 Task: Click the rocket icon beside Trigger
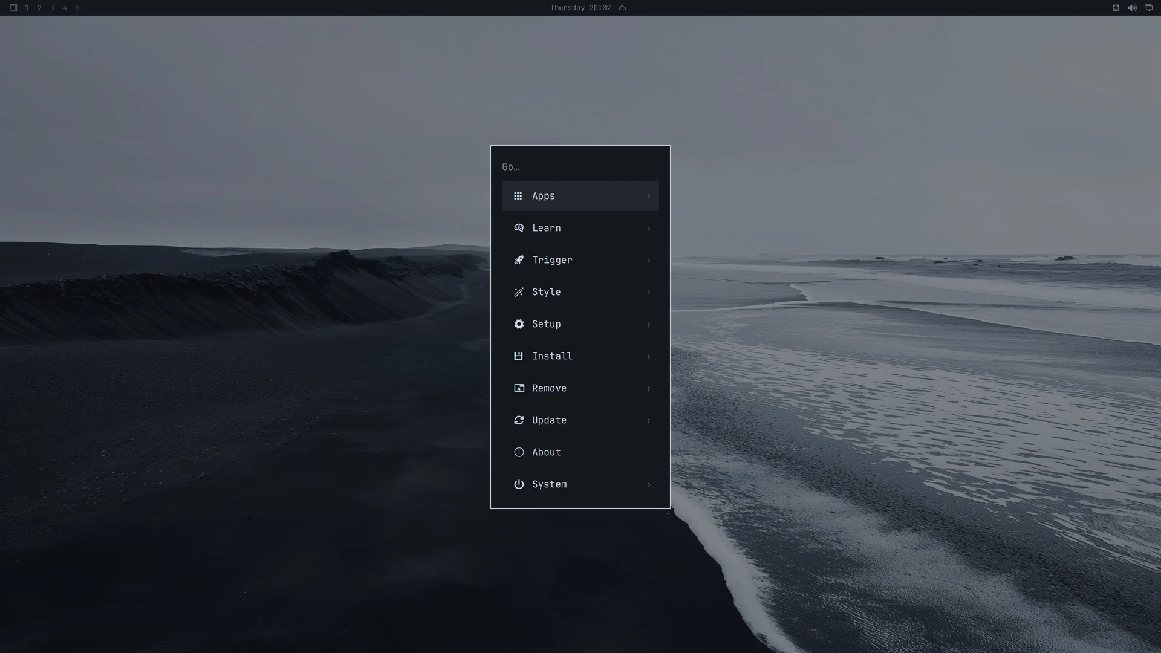[x=519, y=260]
